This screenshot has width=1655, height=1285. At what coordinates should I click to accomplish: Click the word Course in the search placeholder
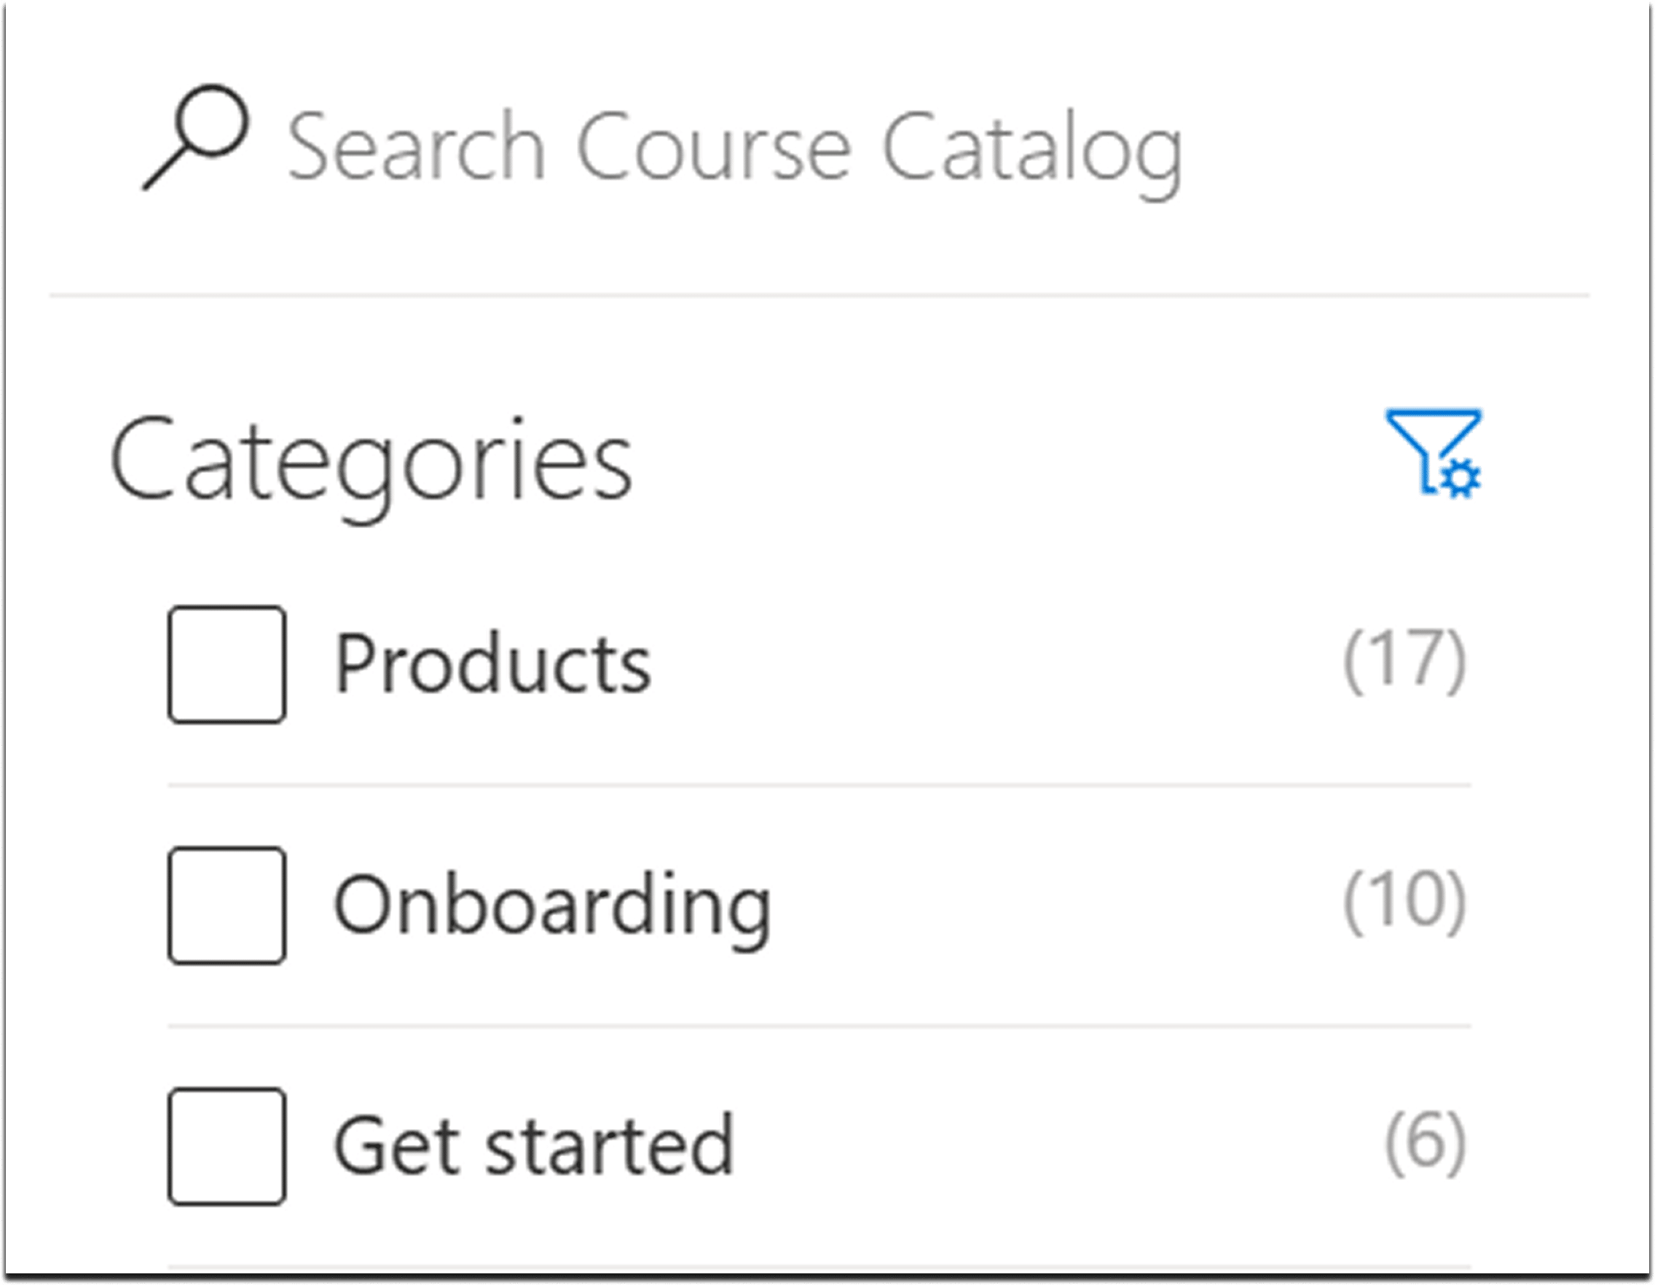(714, 147)
